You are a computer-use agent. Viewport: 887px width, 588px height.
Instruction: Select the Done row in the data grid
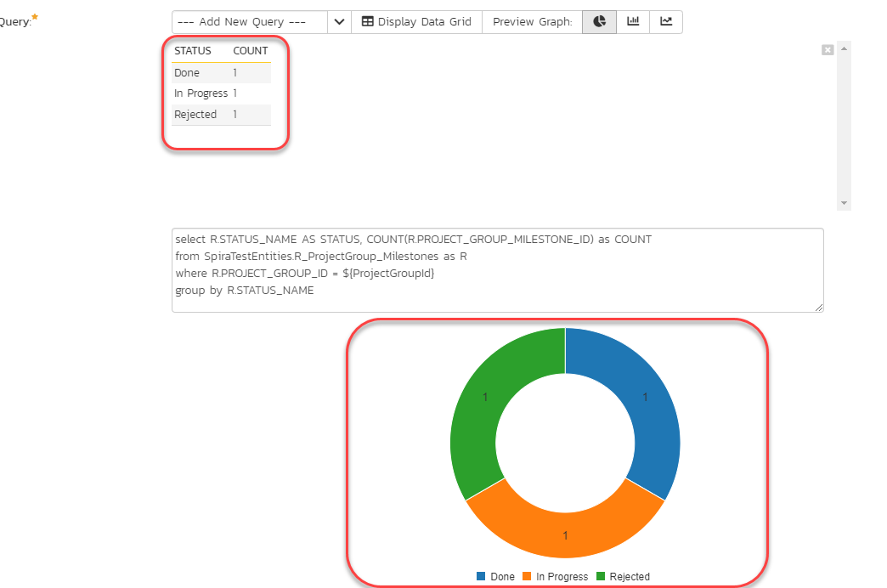point(221,73)
